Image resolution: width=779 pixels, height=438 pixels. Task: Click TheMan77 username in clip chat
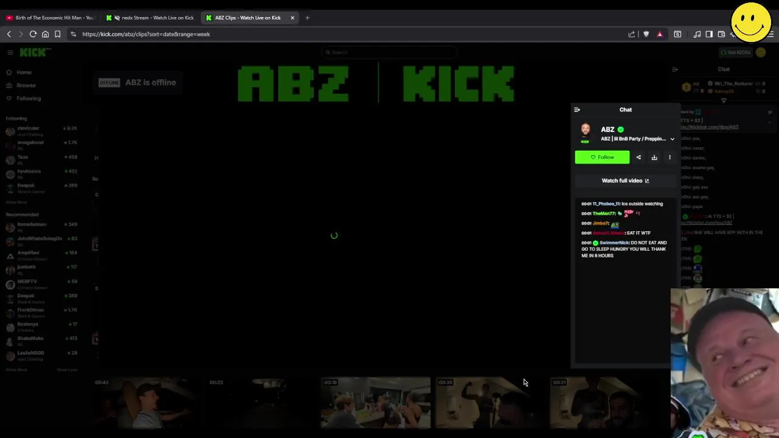click(x=604, y=214)
